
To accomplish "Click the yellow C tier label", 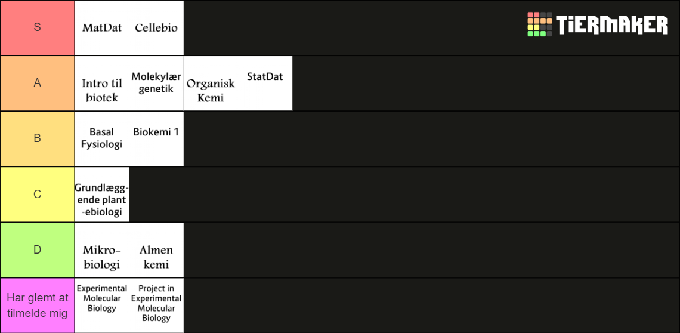I will (38, 195).
